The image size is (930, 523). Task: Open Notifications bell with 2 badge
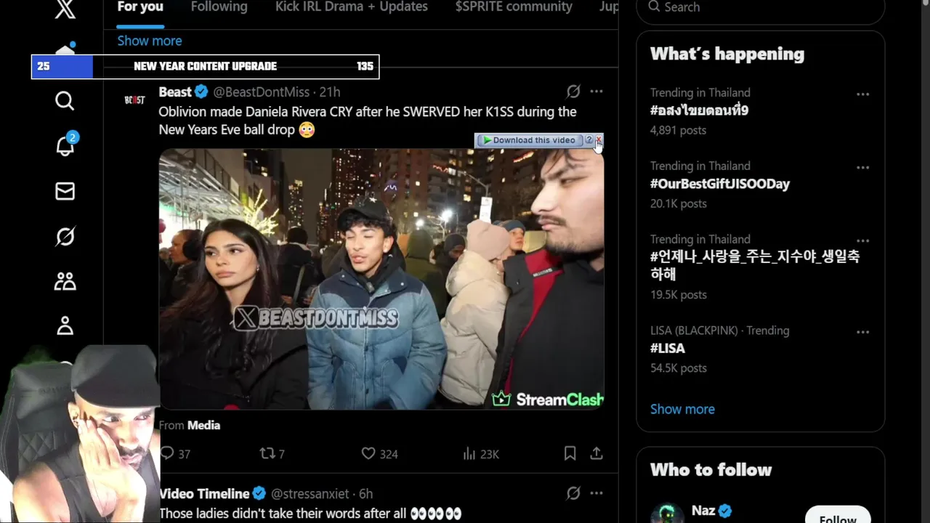[x=65, y=145]
